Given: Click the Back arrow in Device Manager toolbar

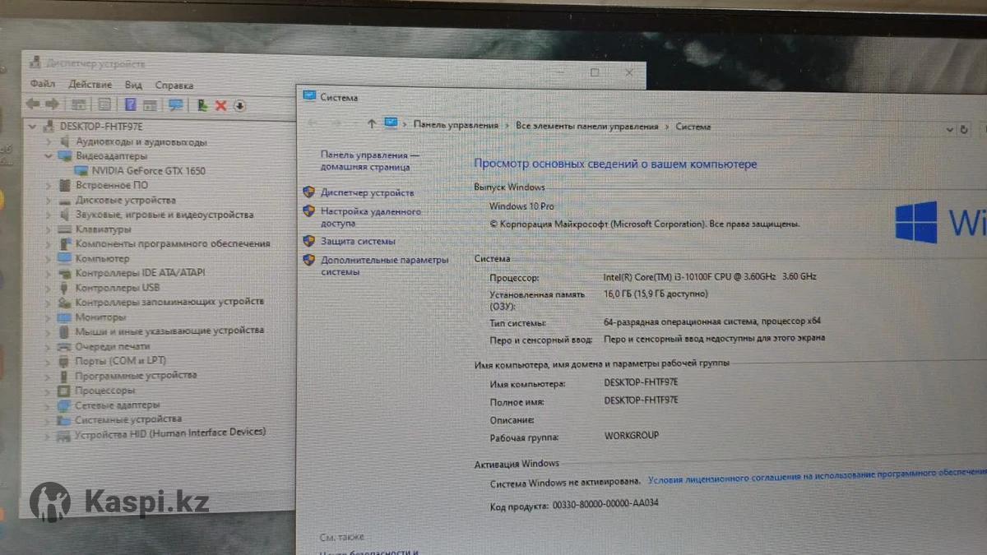Looking at the screenshot, I should point(33,104).
